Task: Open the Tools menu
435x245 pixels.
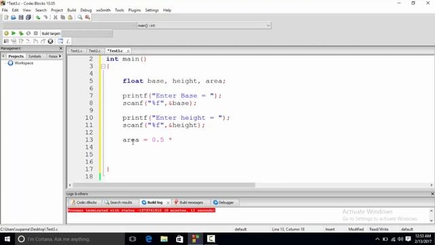Action: pos(120,10)
